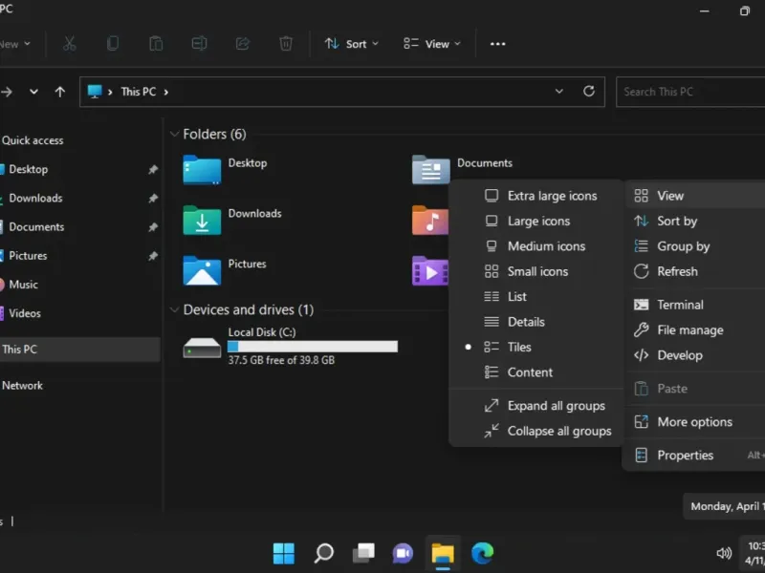
Task: Open the Desktop folder tile
Action: pos(202,170)
